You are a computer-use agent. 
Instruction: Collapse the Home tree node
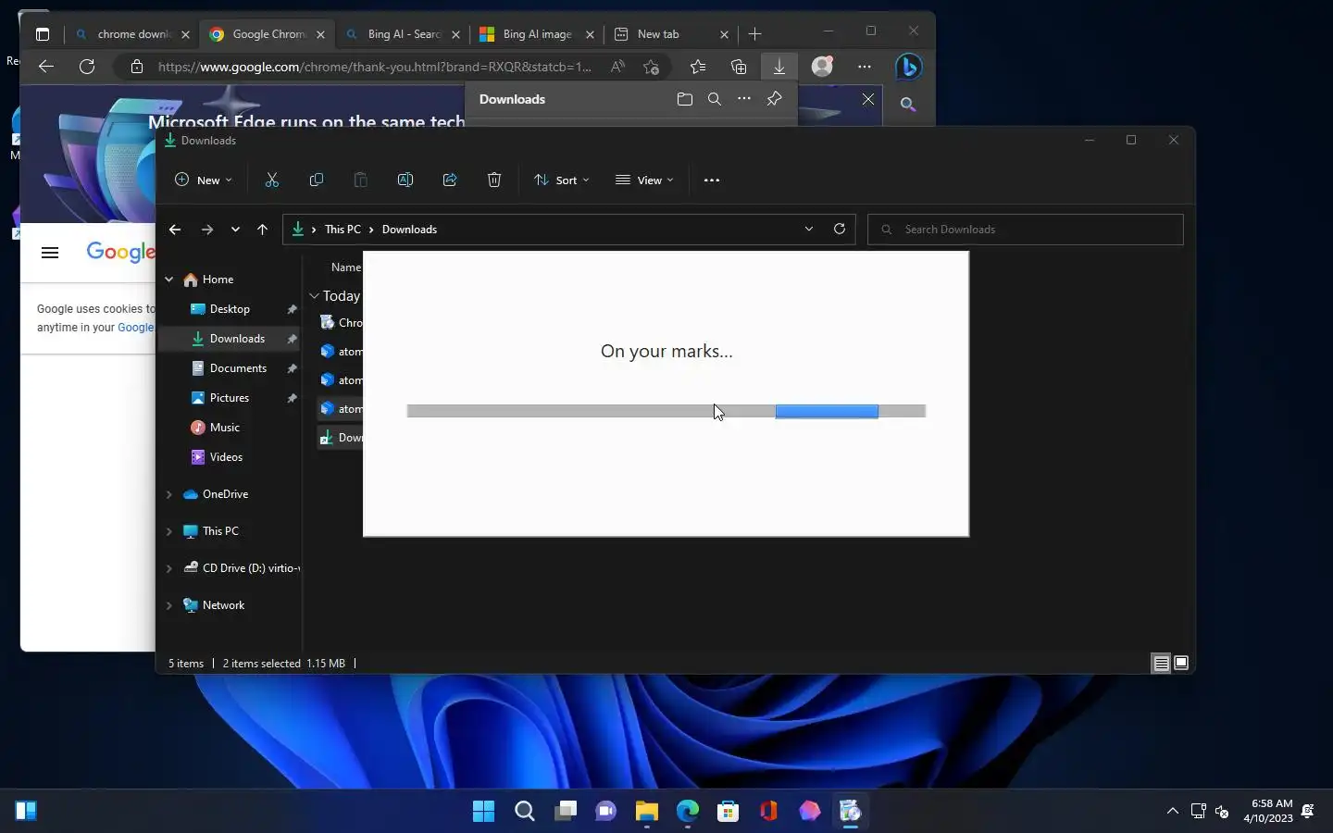(169, 280)
